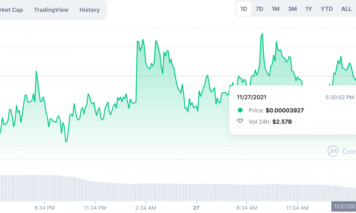Click the highlighted 11/27 date marker on axis
356x213 pixels.
tap(344, 207)
